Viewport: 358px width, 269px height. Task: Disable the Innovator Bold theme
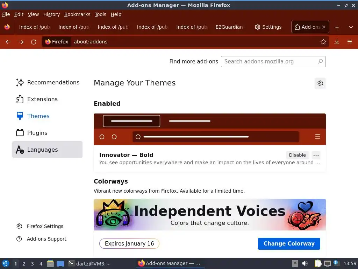(x=297, y=155)
